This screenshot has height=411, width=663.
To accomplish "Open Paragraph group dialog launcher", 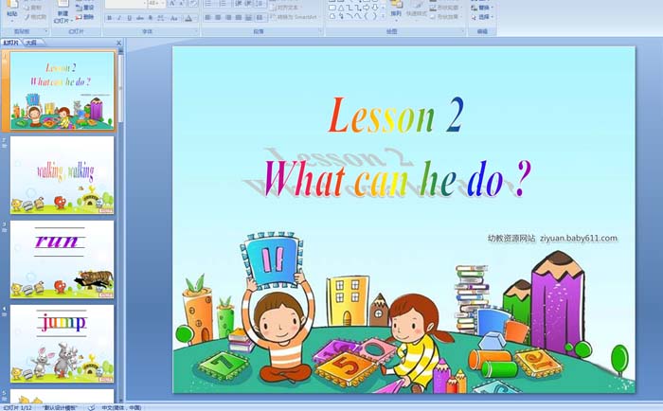I will 320,31.
